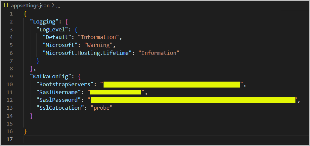
Task: Click the closing brace on line 16
Action: [x=25, y=131]
